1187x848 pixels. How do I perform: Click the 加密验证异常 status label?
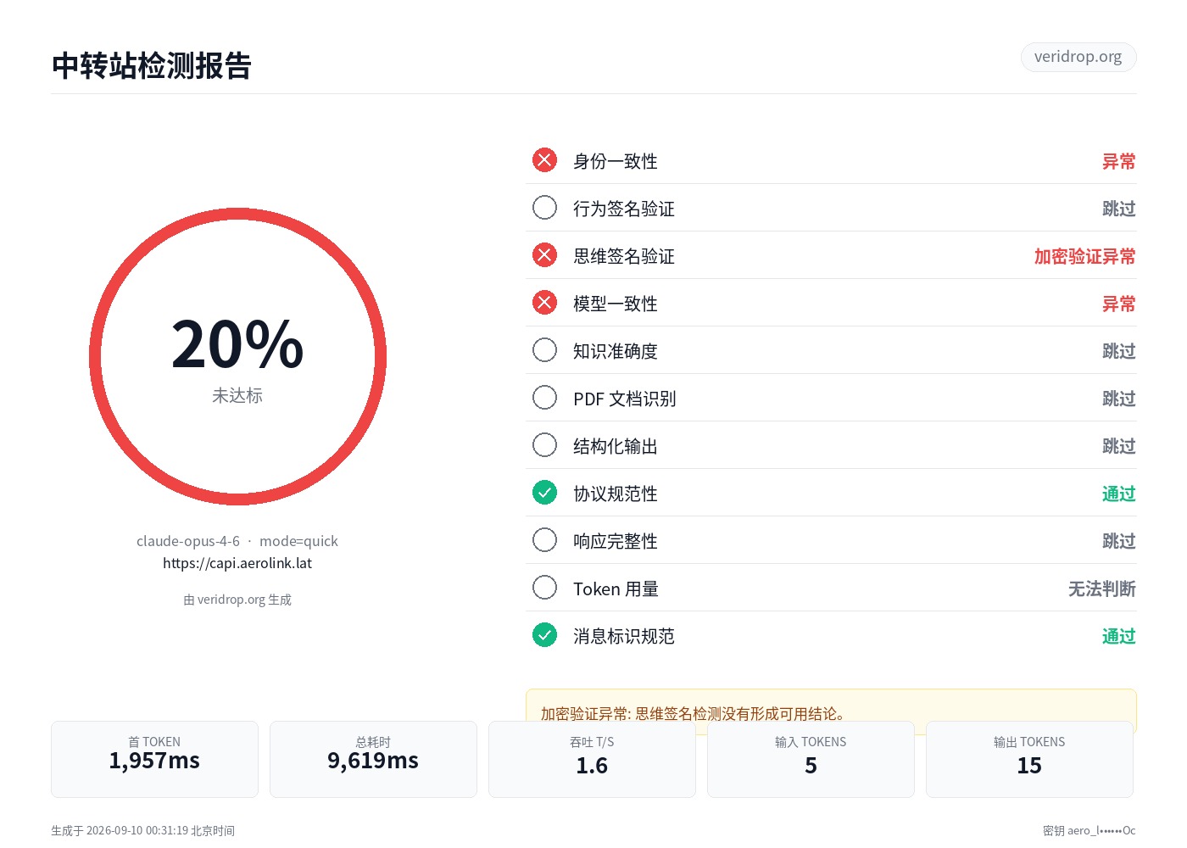click(1084, 256)
